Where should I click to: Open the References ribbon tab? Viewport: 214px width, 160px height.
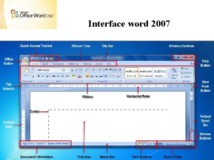click(73, 64)
